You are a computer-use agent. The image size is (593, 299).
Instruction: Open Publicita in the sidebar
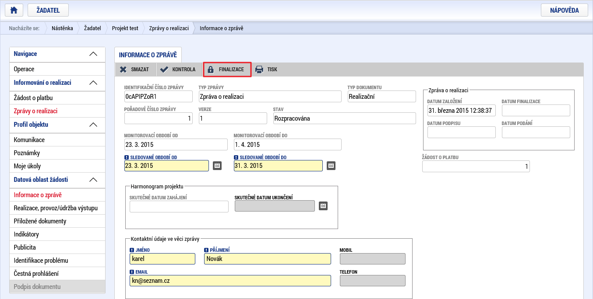point(57,247)
